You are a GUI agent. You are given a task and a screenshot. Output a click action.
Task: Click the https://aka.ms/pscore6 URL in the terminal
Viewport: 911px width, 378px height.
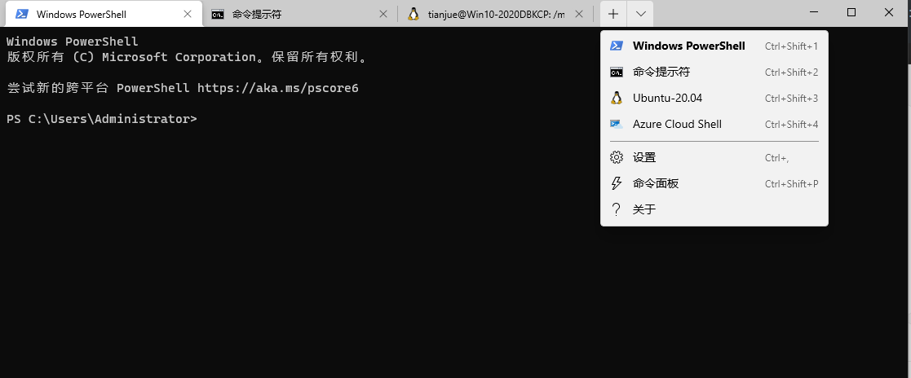click(x=278, y=88)
